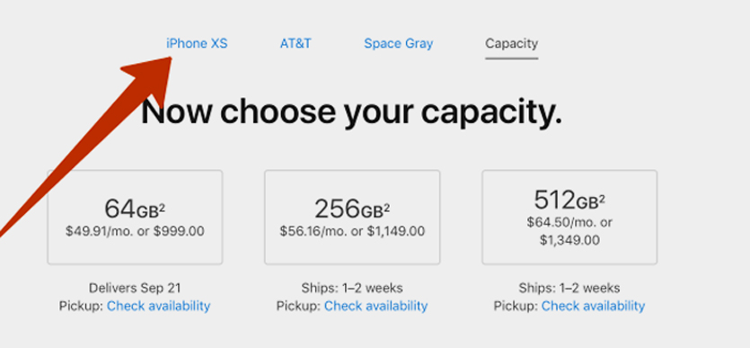Choose the 512GB capacity option

coord(569,217)
